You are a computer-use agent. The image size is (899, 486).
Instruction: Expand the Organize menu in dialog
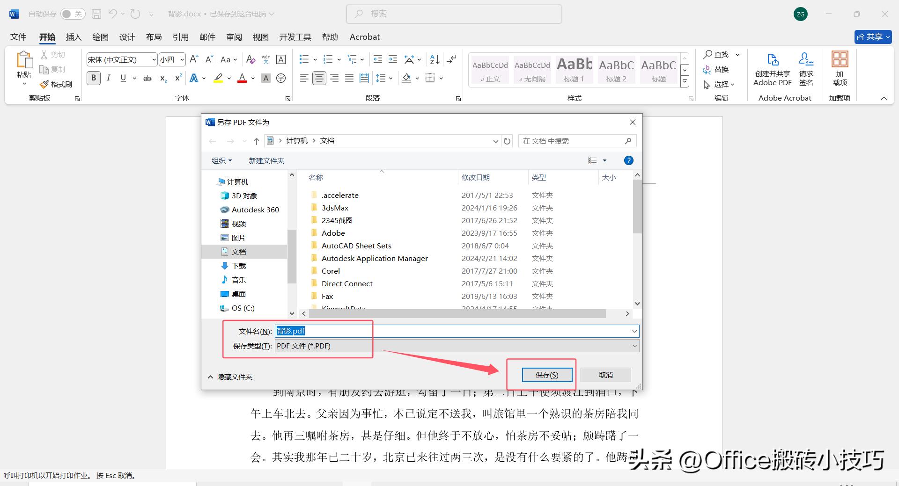click(x=221, y=160)
